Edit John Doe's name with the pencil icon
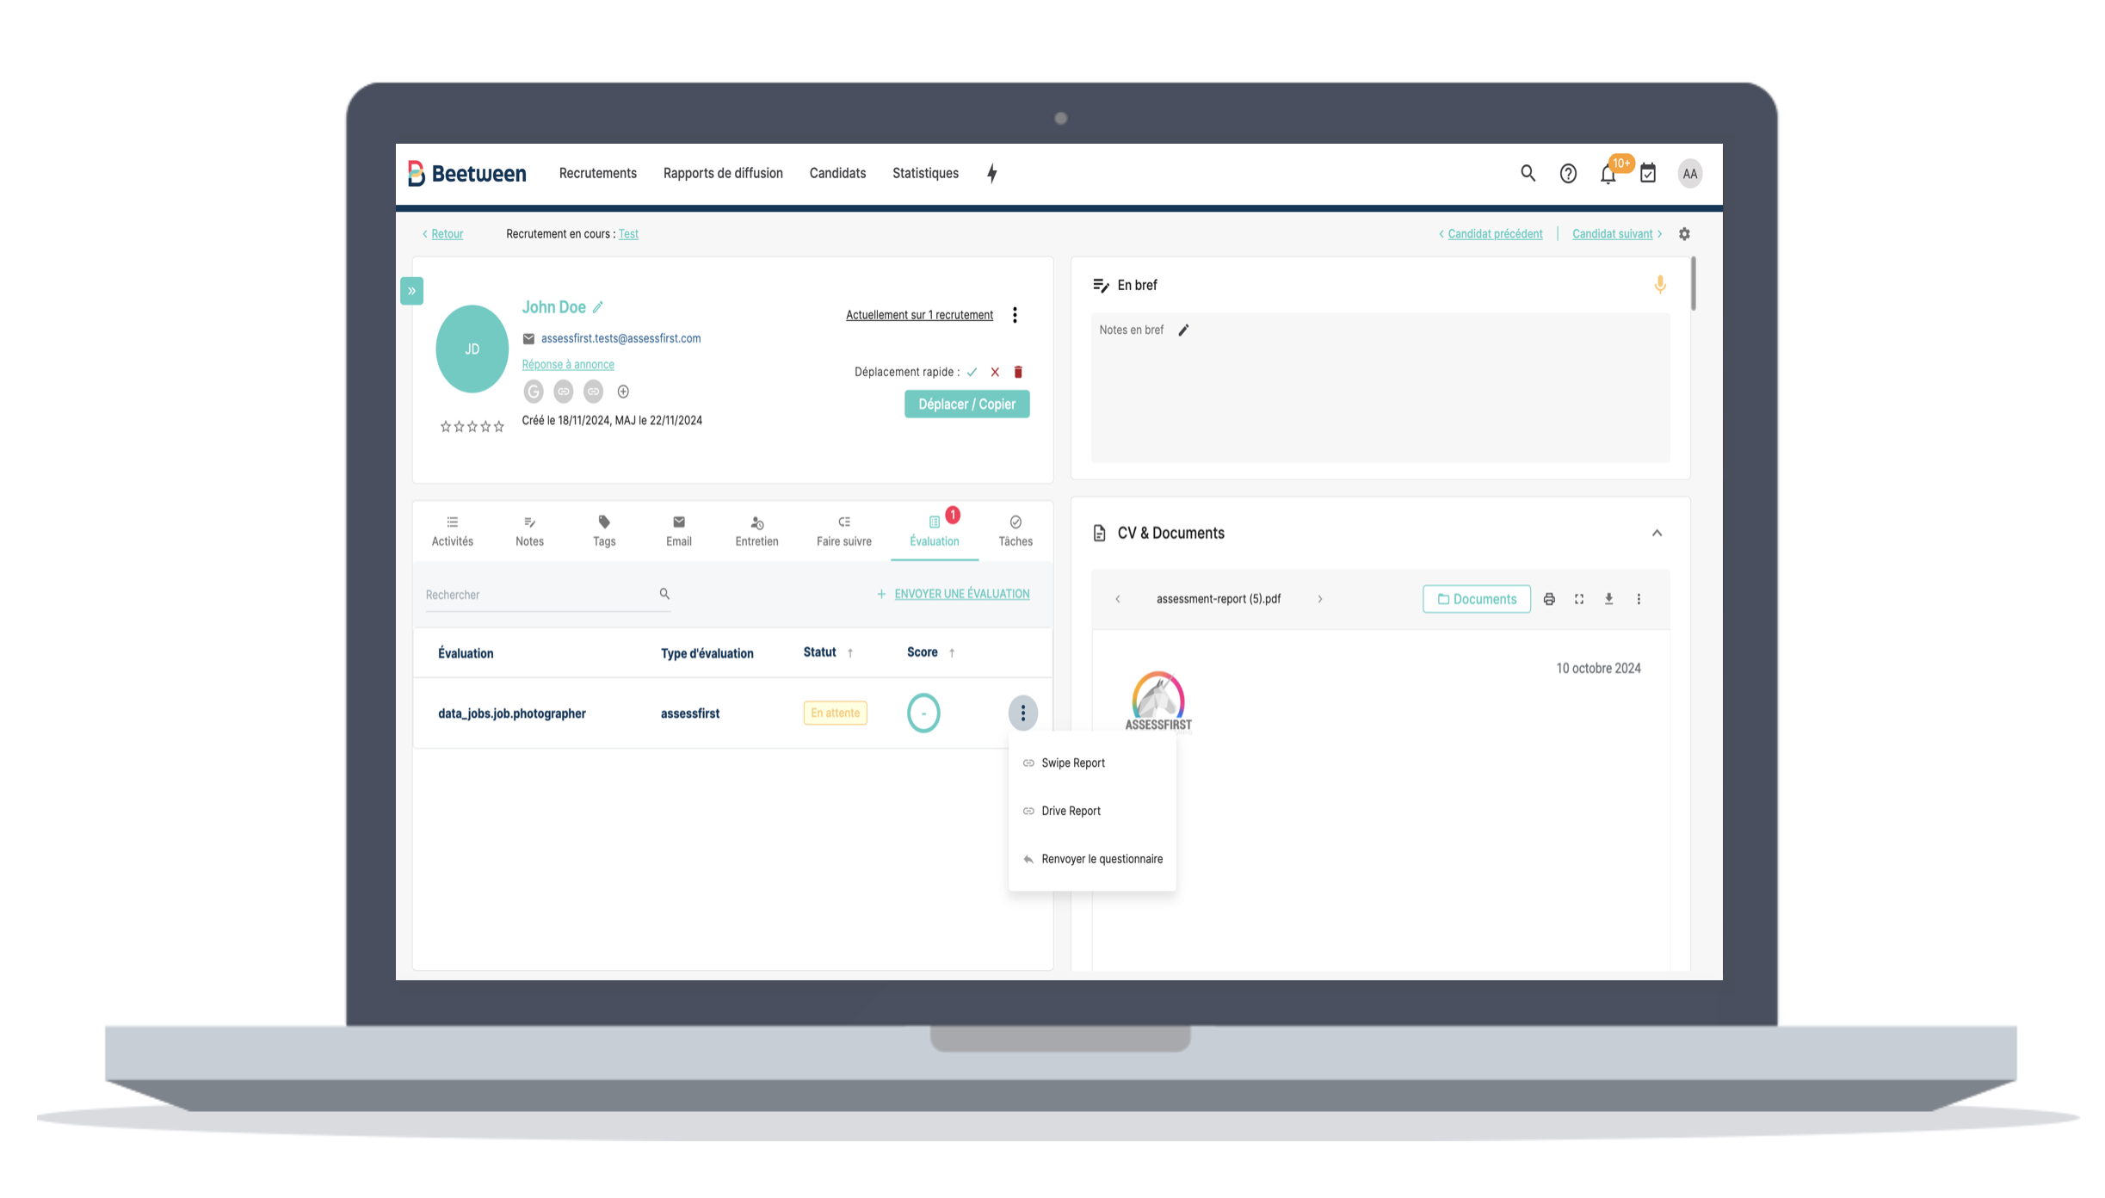Viewport: 2105px width, 1198px height. (x=598, y=307)
